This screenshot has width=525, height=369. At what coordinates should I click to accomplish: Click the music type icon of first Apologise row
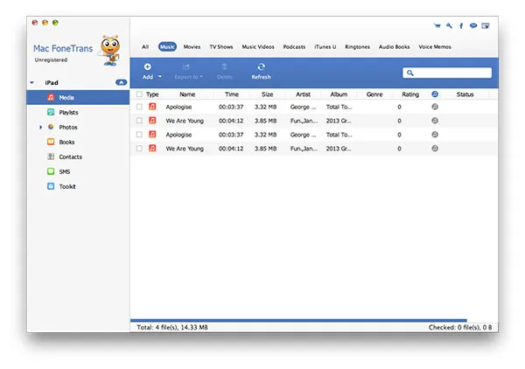pyautogui.click(x=152, y=107)
